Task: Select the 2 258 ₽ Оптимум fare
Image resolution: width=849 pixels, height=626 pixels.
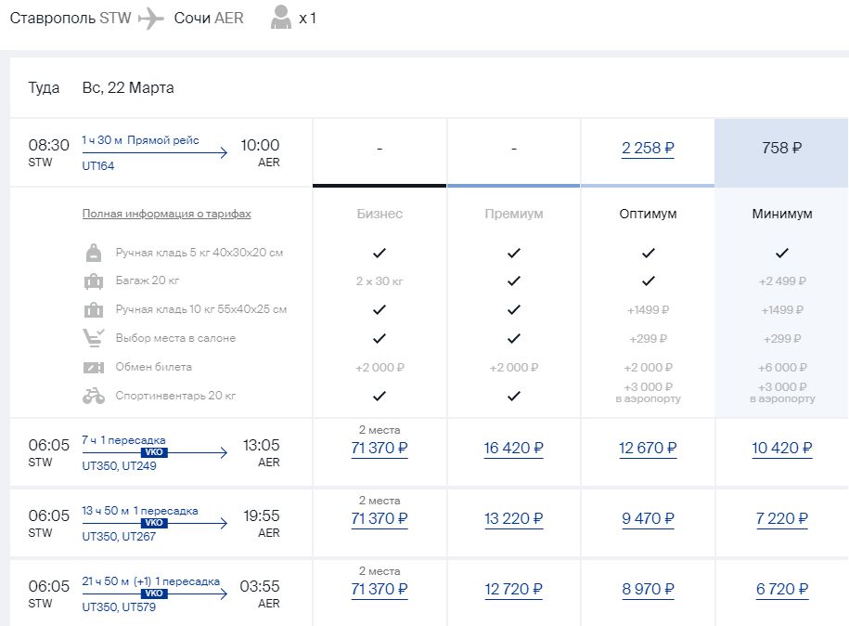Action: click(x=648, y=148)
